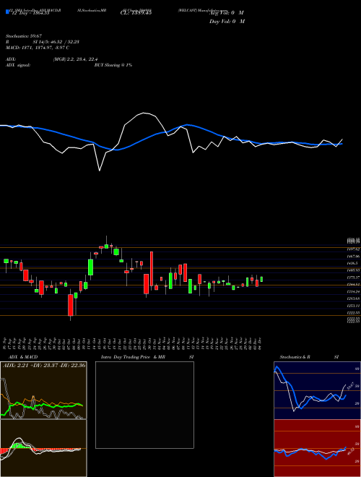
Task: Click the 1436.5 price axis label
Action: [x=352, y=264]
